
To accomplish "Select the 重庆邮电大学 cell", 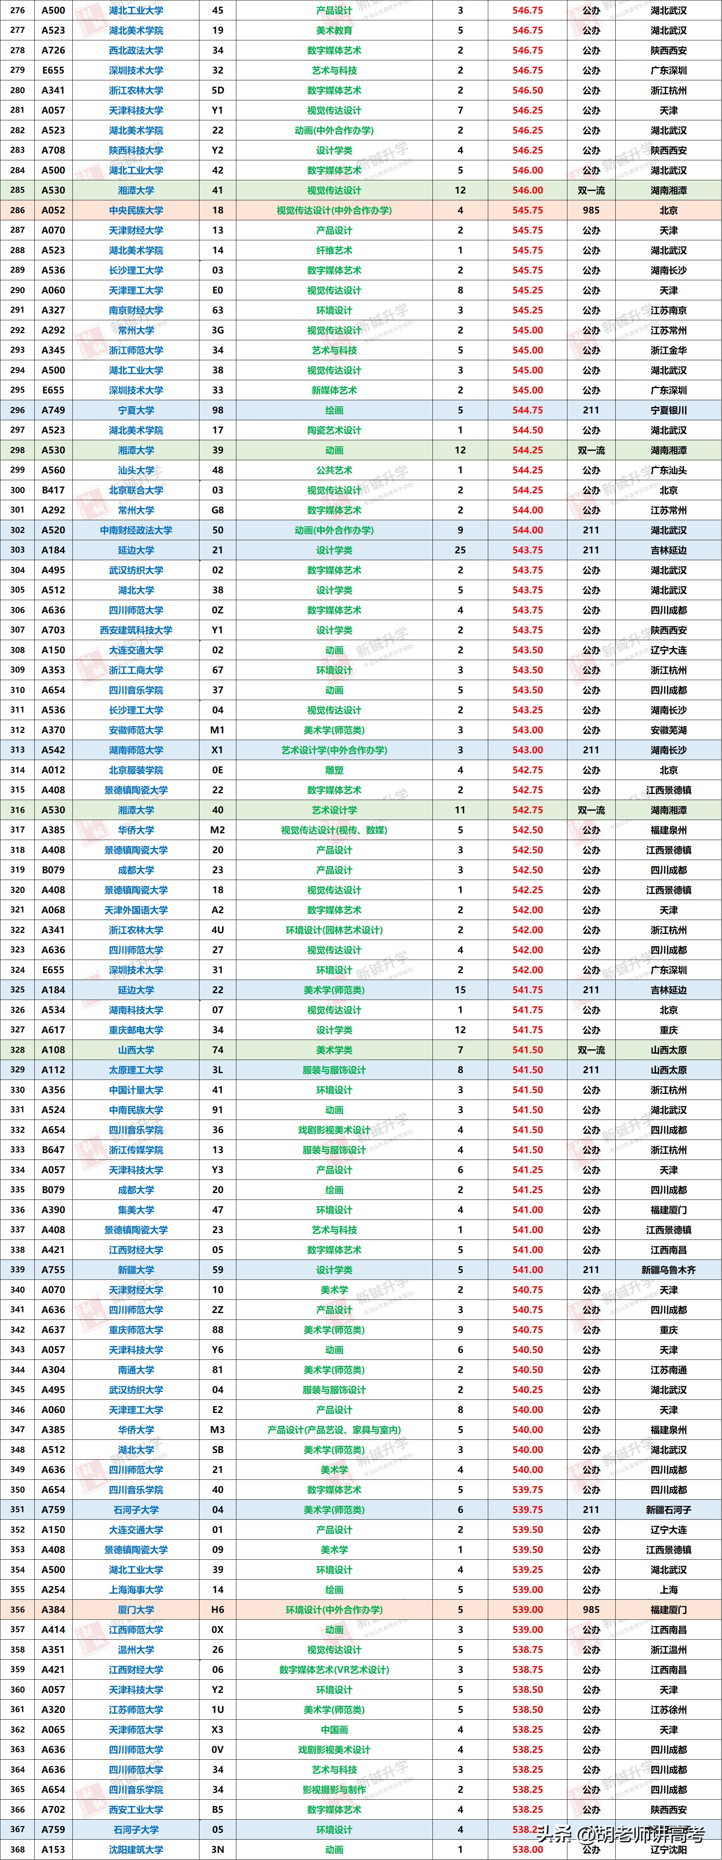I will tap(136, 1030).
